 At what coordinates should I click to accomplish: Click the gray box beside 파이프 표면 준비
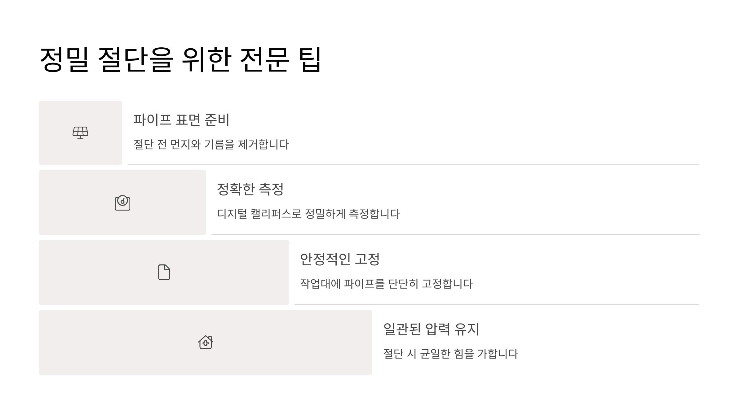click(81, 133)
